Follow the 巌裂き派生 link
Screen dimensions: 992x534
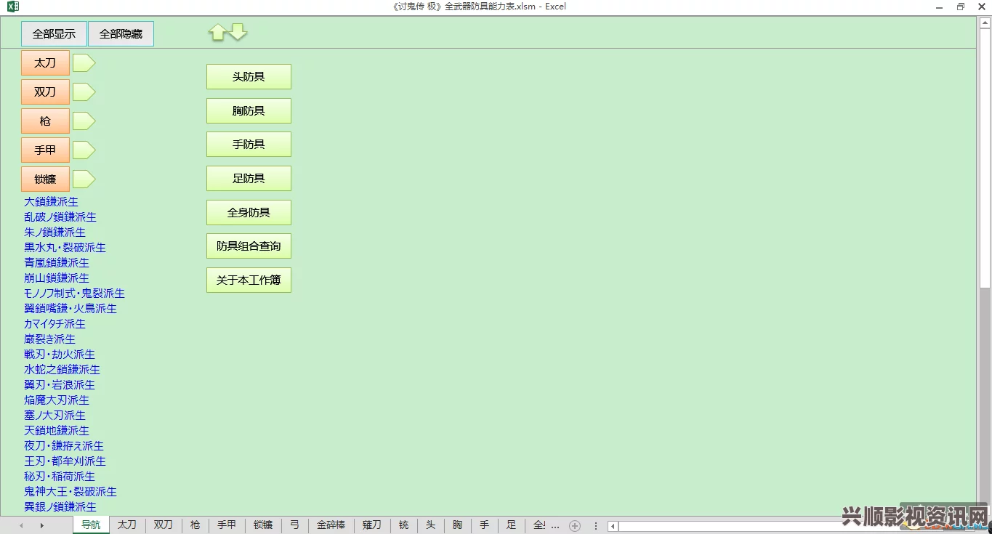(49, 339)
